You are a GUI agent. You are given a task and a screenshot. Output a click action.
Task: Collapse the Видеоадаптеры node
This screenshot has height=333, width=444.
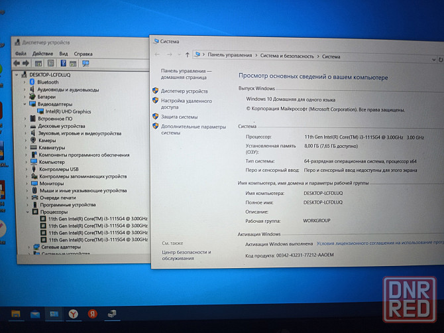pos(25,104)
